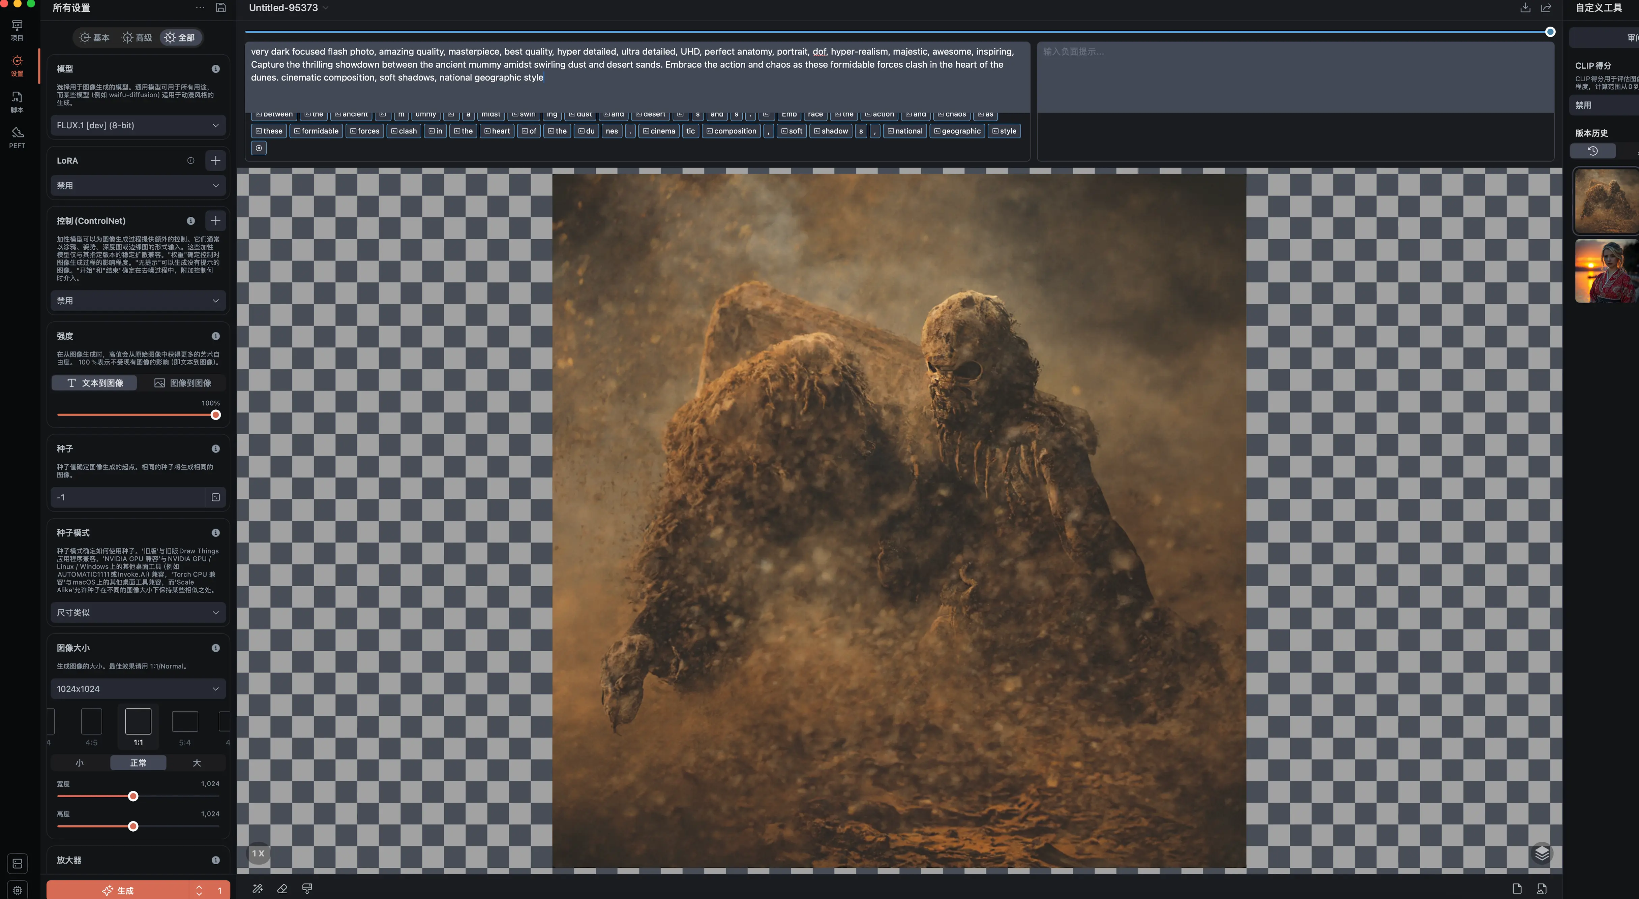
Task: Choose the 大 size option
Action: tap(197, 763)
